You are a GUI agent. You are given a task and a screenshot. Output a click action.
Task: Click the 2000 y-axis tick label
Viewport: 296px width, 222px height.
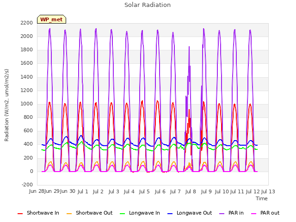pyautogui.click(x=27, y=36)
